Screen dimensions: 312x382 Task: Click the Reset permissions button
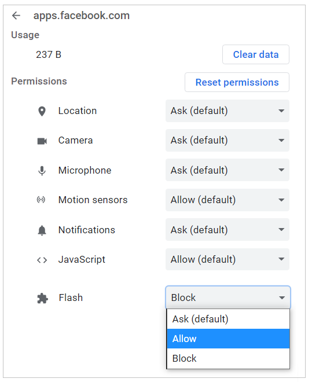click(x=237, y=82)
